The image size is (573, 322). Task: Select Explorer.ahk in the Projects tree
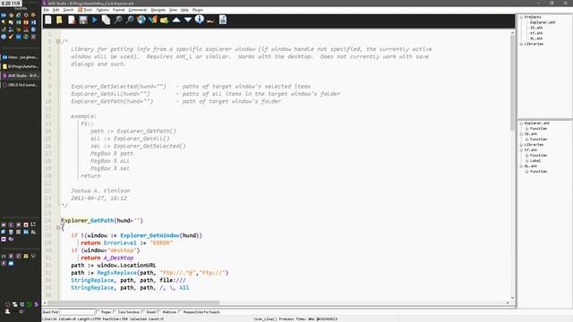click(x=543, y=22)
